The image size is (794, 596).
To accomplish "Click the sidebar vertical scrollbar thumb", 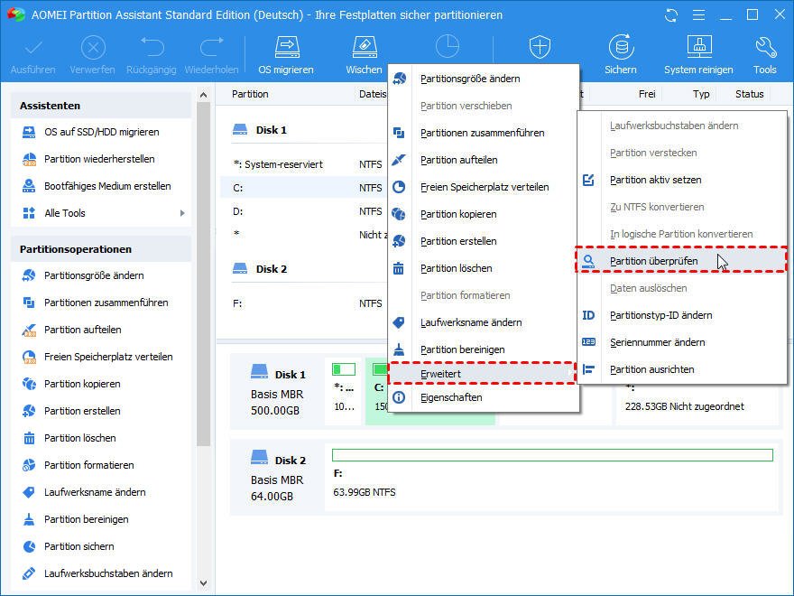I will (204, 274).
